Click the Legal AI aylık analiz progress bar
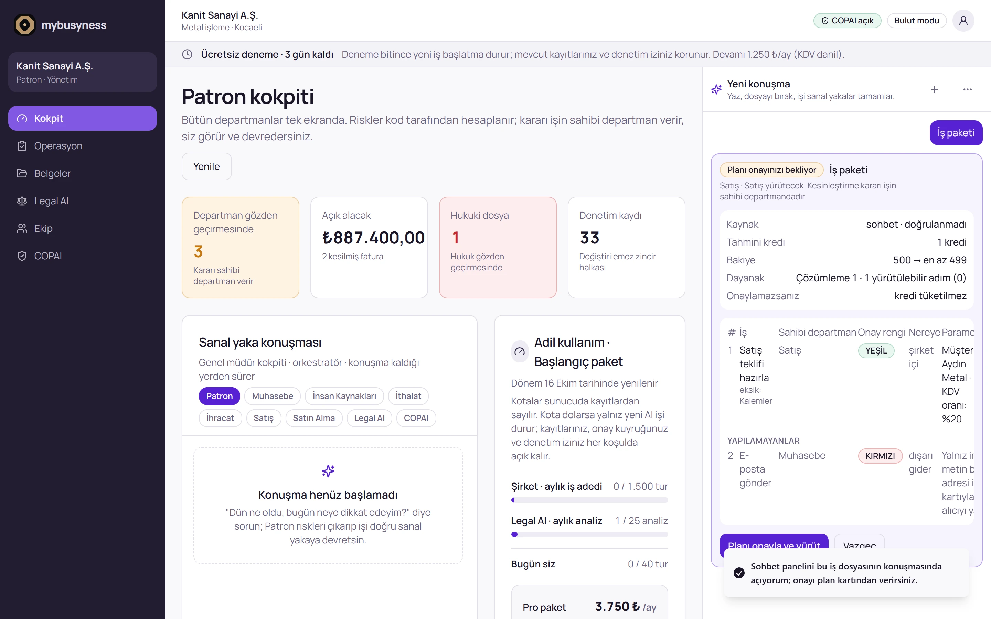 pos(589,534)
